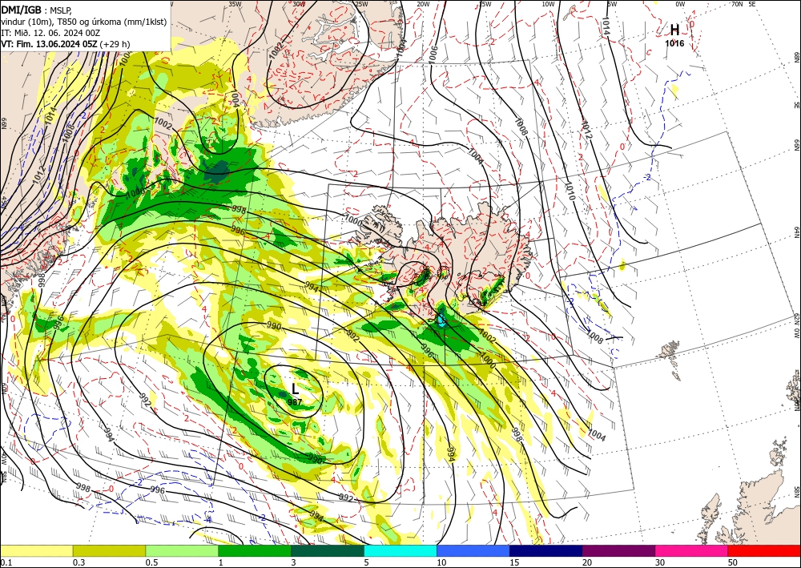Click the 'VT: Fim. 13.06.2024 05Z (+29 h)' line
The width and height of the screenshot is (801, 568).
pyautogui.click(x=65, y=44)
